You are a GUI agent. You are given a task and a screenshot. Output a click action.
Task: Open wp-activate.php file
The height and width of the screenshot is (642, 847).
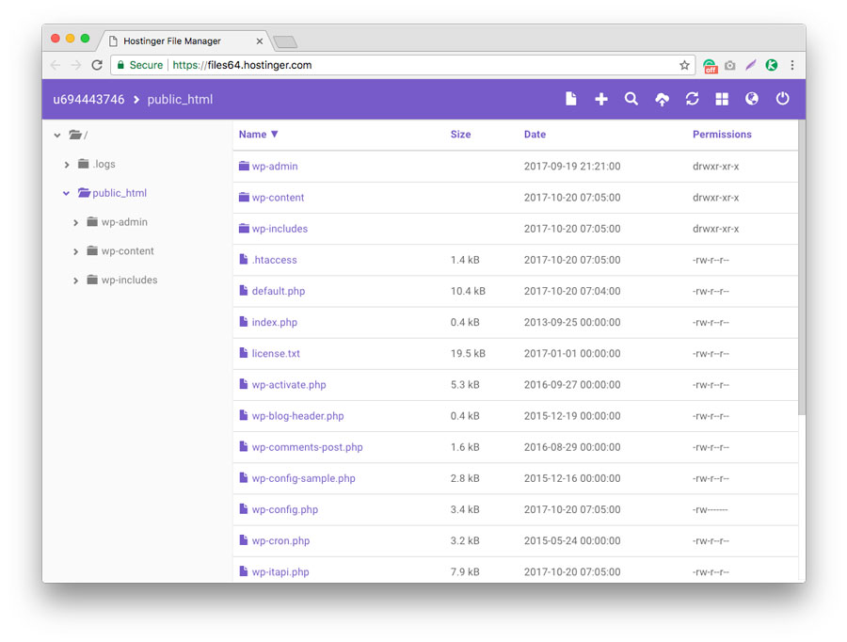coord(289,384)
